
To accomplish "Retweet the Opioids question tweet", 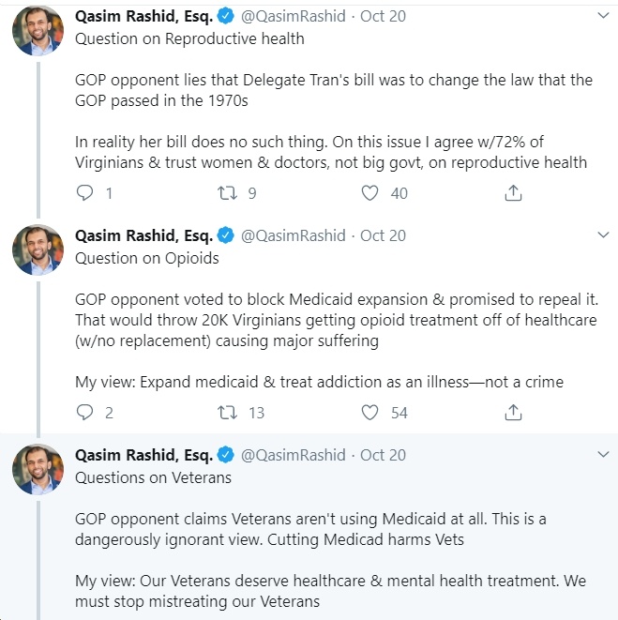I will point(227,413).
